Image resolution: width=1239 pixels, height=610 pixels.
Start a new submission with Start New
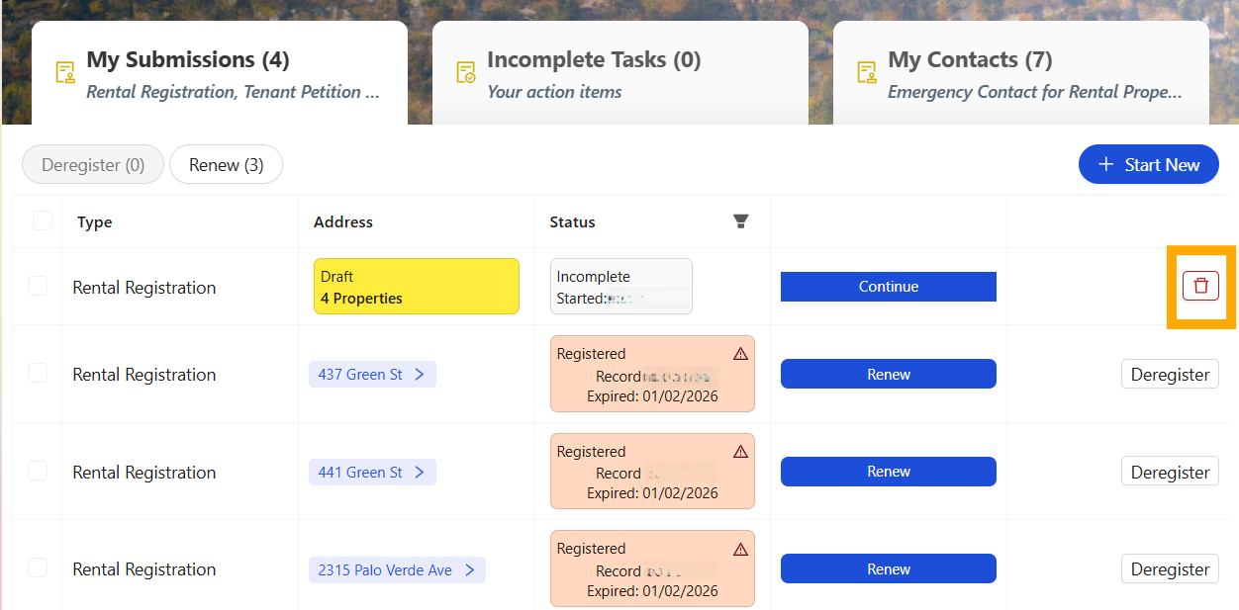[x=1149, y=165]
